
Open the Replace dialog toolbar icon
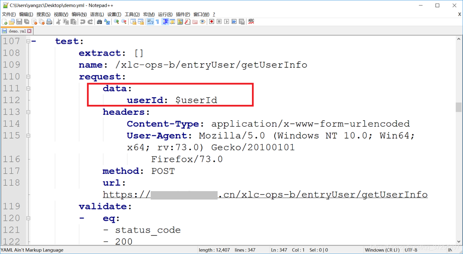point(107,22)
